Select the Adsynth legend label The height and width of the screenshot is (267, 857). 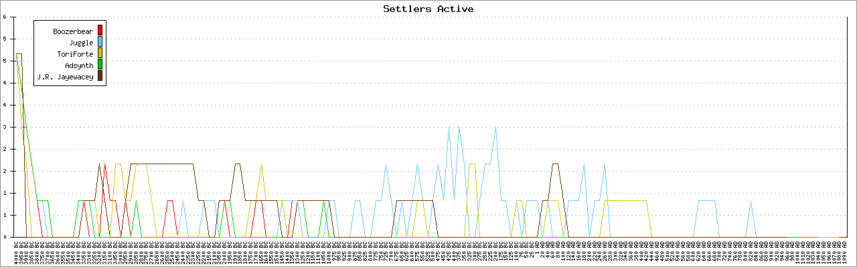79,65
